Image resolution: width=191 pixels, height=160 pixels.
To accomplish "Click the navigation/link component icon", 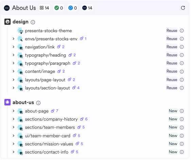I will pos(20,47).
